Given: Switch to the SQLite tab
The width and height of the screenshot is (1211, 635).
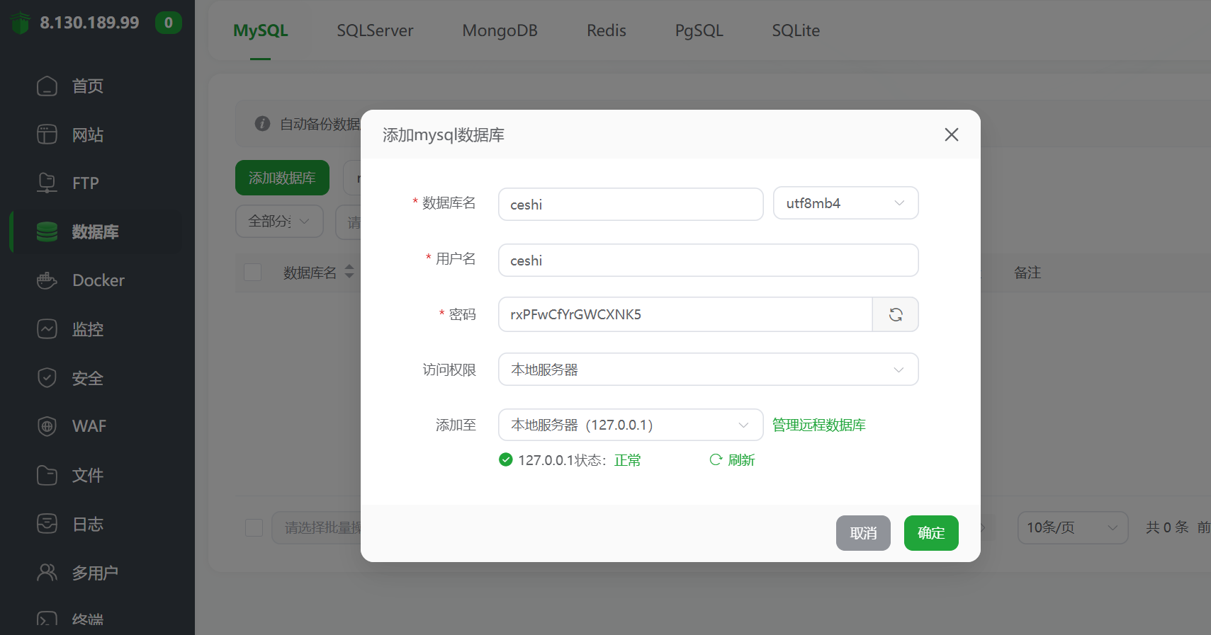Looking at the screenshot, I should (x=796, y=30).
